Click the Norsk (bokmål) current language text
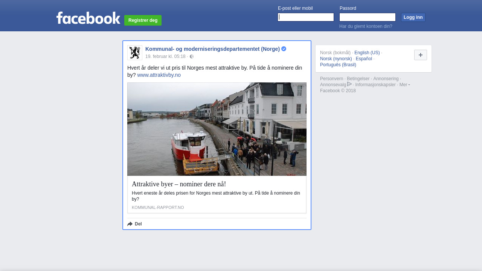This screenshot has height=271, width=482. pos(335,53)
